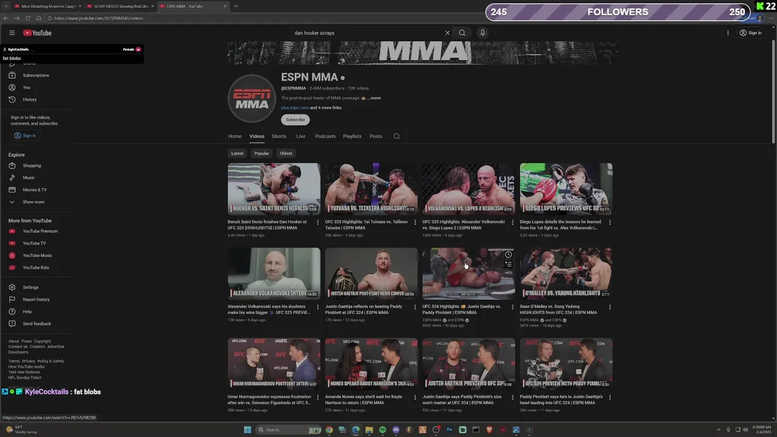Start voice search with the microphone
This screenshot has width=777, height=437.
point(483,33)
